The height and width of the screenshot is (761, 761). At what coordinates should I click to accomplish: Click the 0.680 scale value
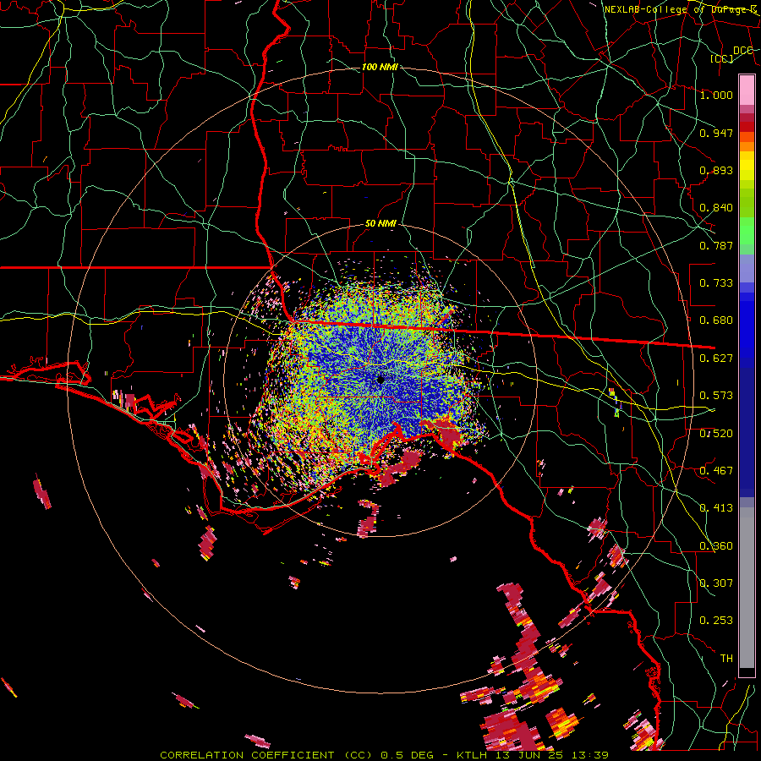[x=716, y=320]
